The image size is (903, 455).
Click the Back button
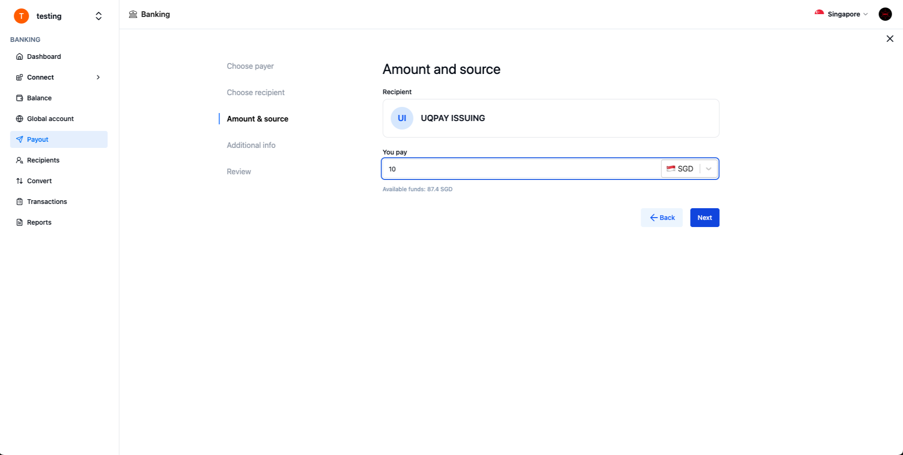[661, 218]
